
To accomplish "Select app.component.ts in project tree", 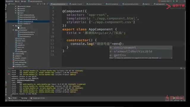I will tap(26, 22).
